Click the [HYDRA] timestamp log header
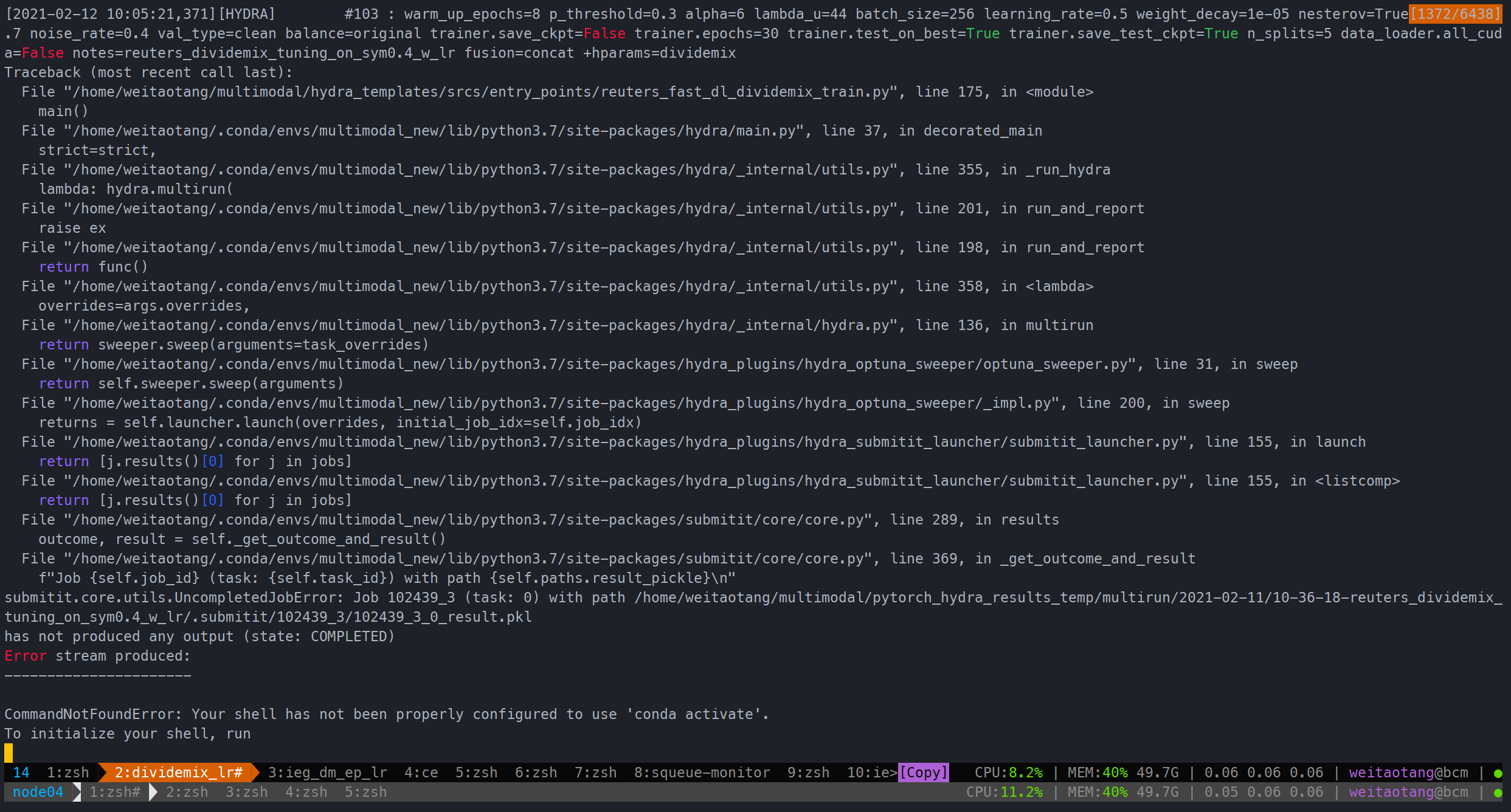The image size is (1511, 812). 140,14
